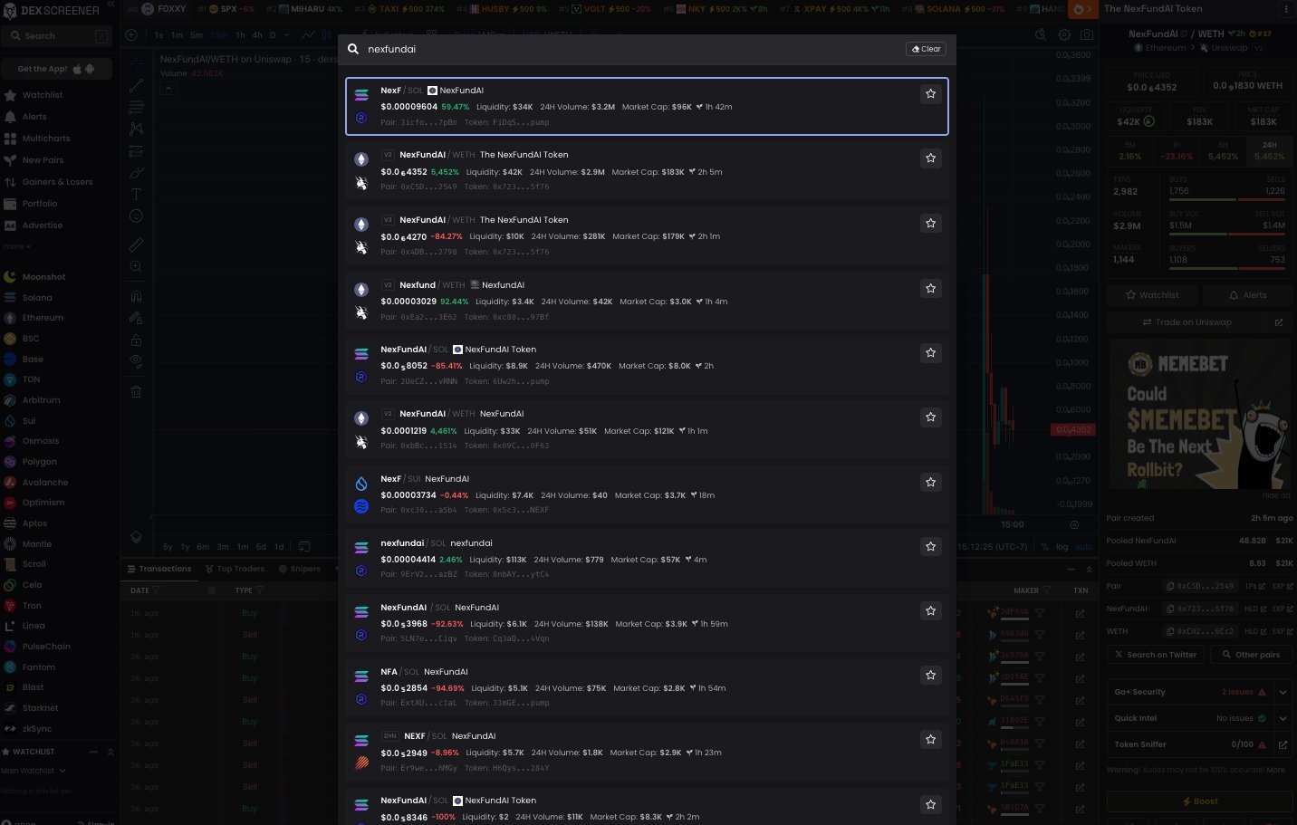
Task: Select Polygon chain
Action: tap(39, 462)
